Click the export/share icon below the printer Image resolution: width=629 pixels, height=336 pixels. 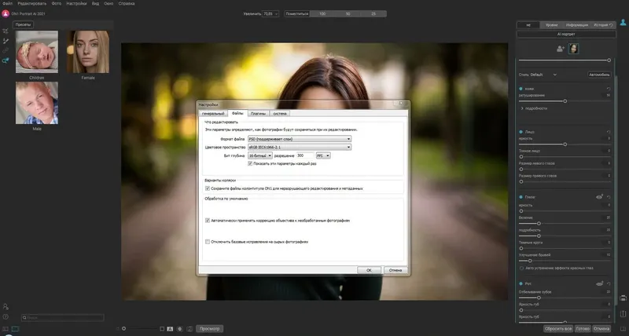coord(623,313)
